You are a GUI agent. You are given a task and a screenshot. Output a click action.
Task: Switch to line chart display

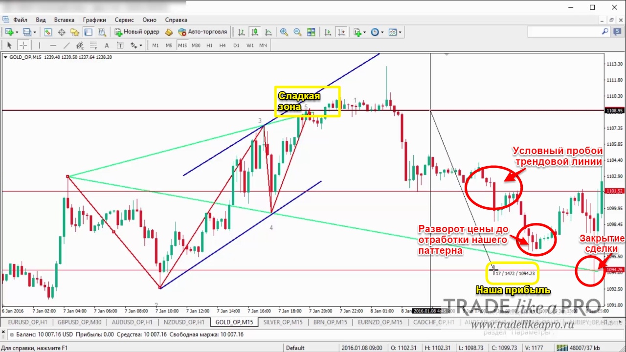tap(268, 32)
